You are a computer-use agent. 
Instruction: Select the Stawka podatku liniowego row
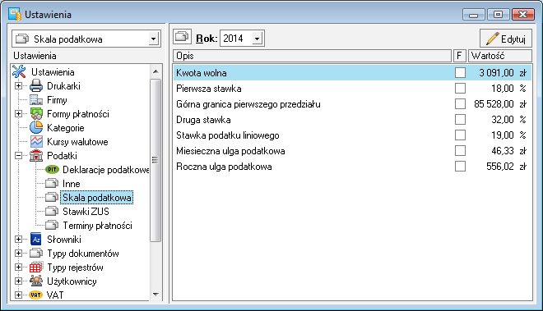352,135
